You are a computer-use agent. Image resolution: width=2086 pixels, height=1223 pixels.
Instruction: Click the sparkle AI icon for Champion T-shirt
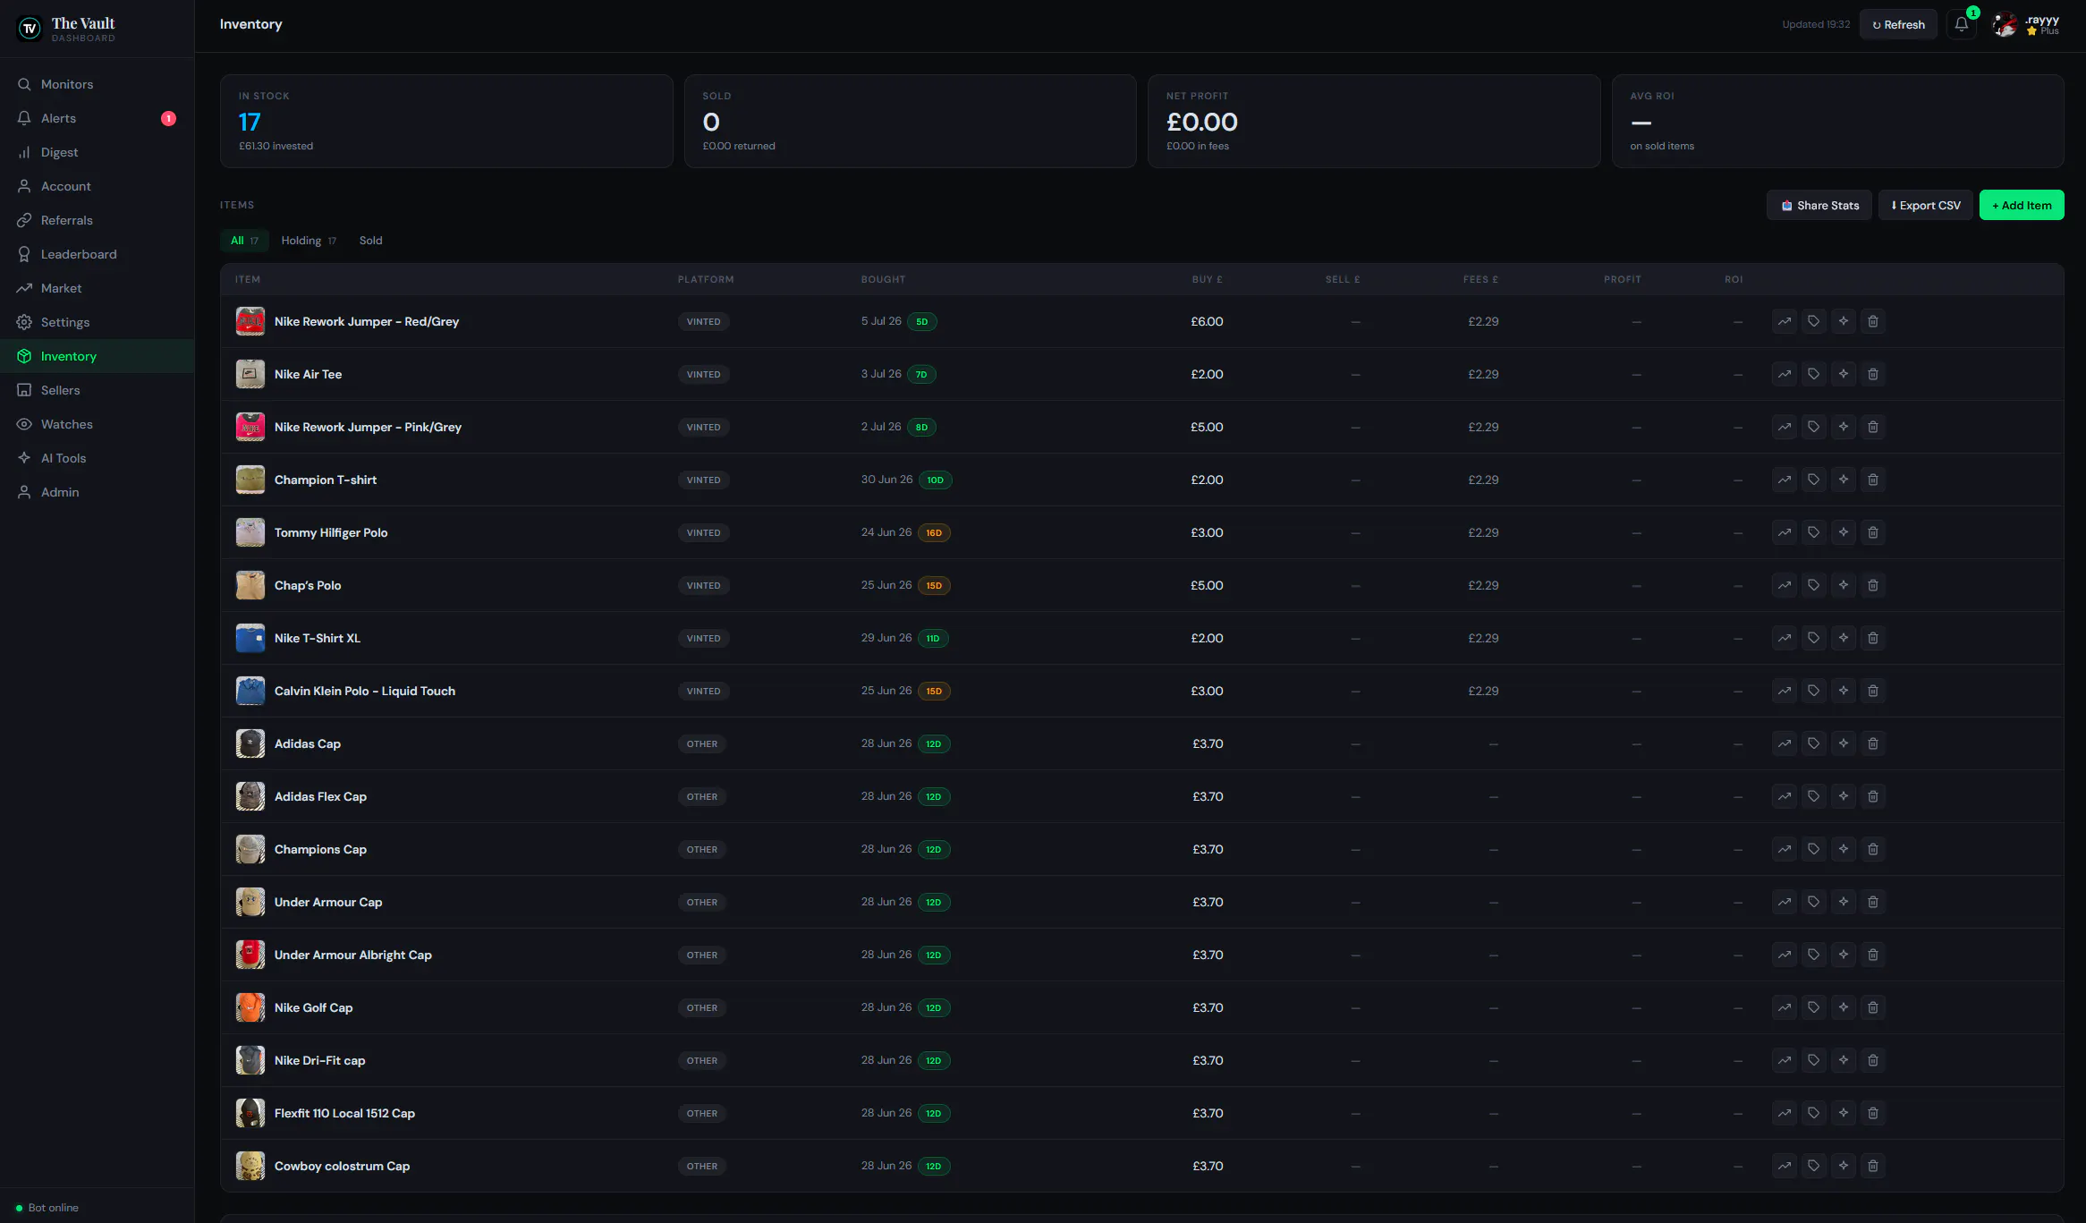point(1843,480)
